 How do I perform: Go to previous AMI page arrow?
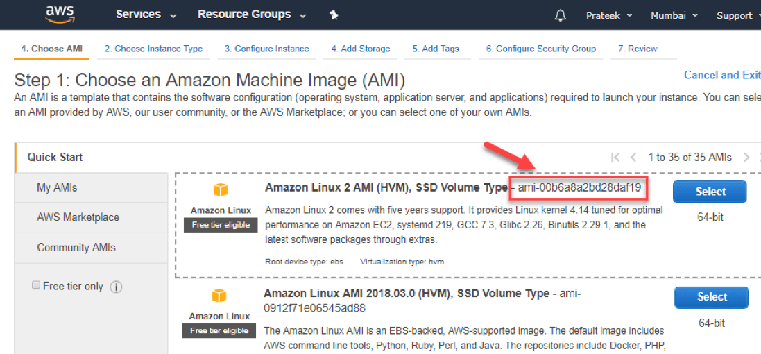[x=633, y=158]
